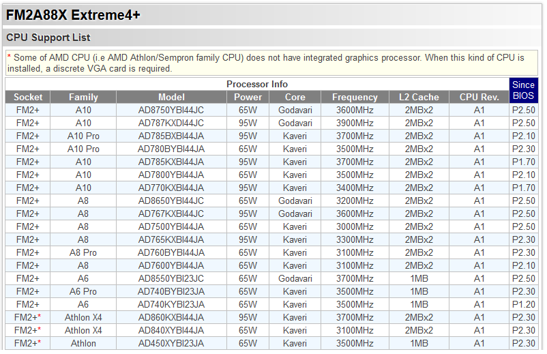Select model cell AD8650YBI44JC
547x354 pixels.
[171, 201]
